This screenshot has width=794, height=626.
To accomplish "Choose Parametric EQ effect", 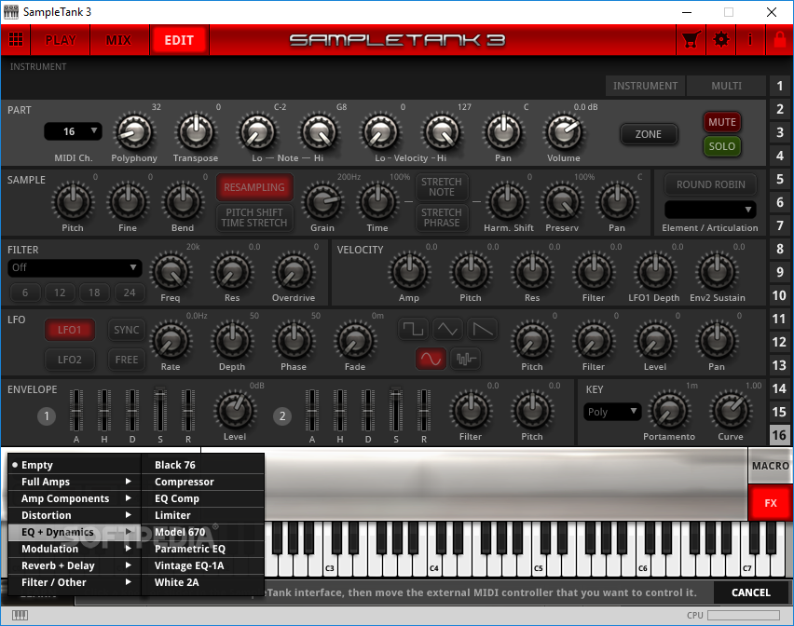I will pyautogui.click(x=202, y=549).
